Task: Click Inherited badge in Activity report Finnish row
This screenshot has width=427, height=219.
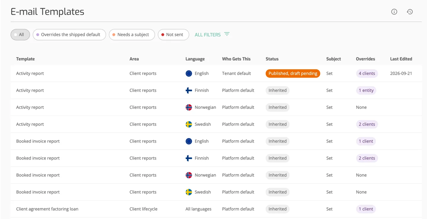Action: click(x=278, y=90)
